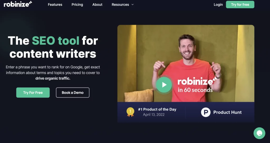This screenshot has height=143, width=270.
Task: Click the 'April 13, 2022' date text
Action: tap(154, 115)
